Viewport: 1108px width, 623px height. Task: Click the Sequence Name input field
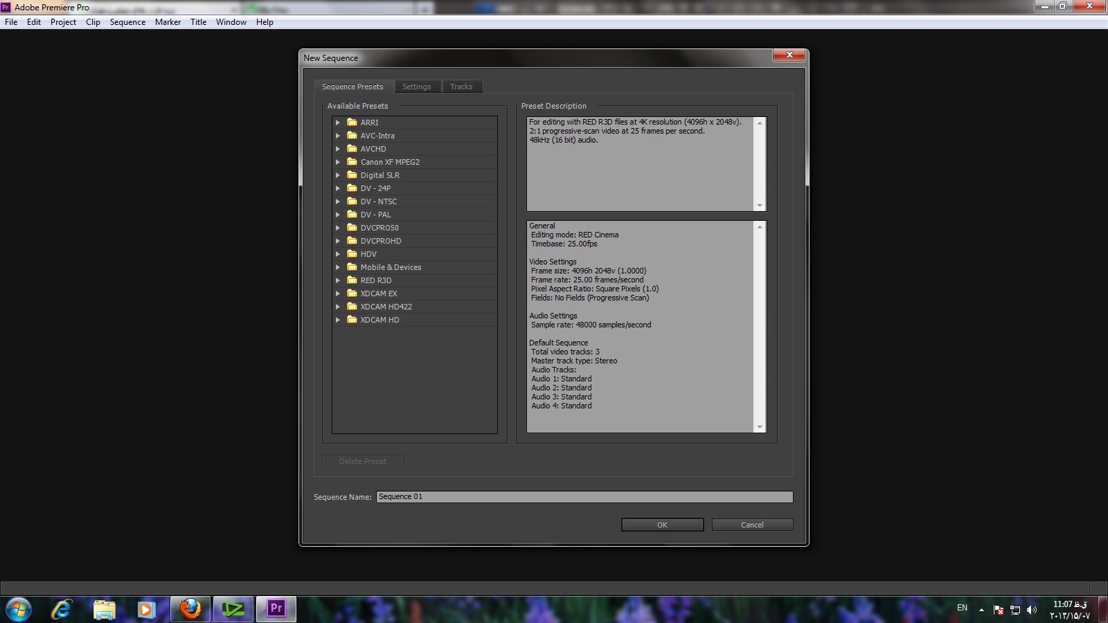(x=584, y=497)
